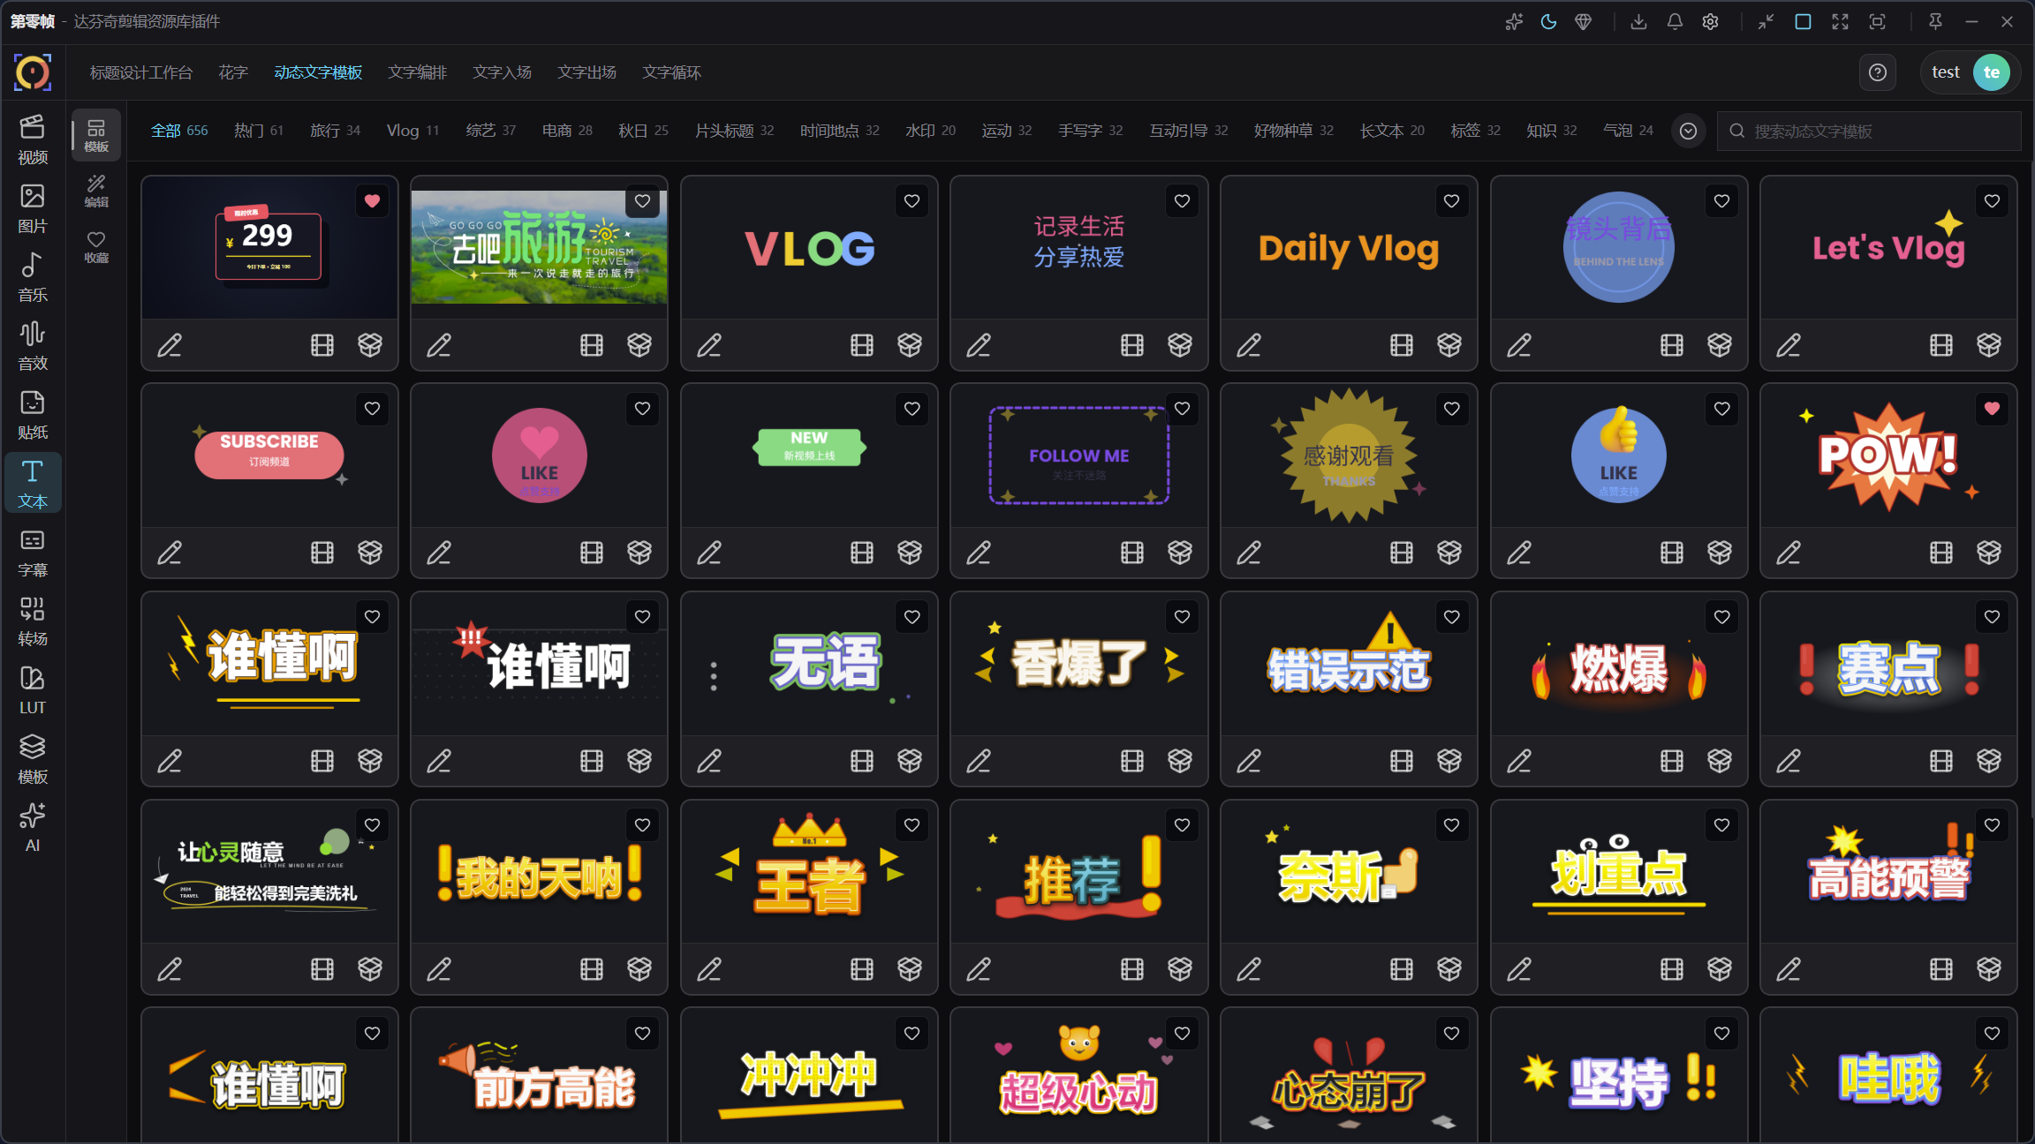2035x1144 pixels.
Task: Open the 字幕 subtitles section
Action: point(33,553)
